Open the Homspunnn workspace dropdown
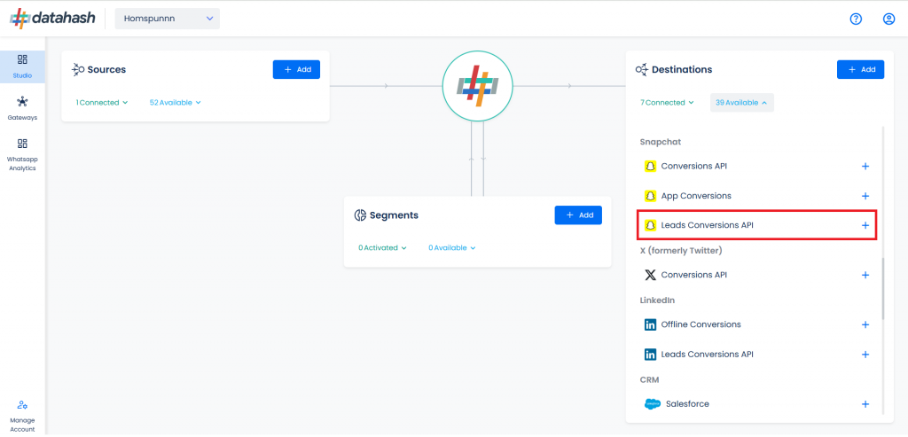Viewport: 908px width, 437px height. pos(168,19)
